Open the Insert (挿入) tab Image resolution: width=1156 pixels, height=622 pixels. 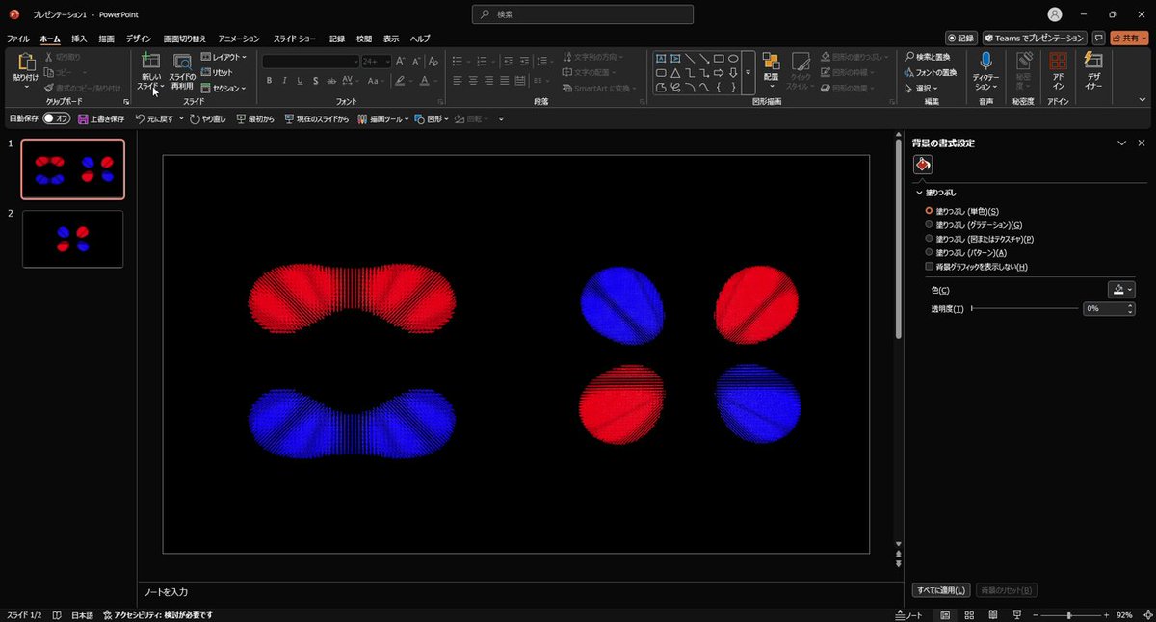click(79, 39)
